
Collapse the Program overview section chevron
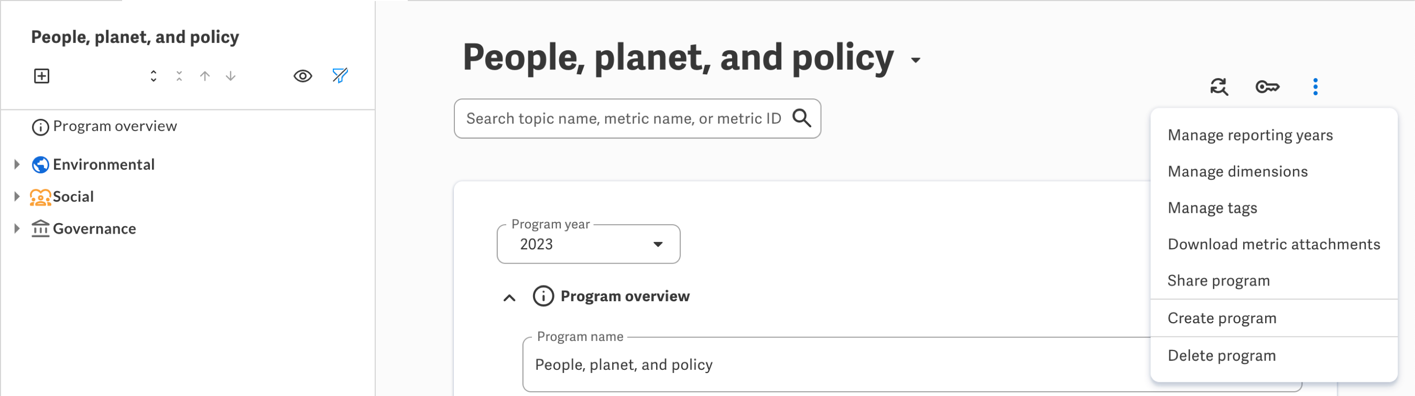coord(510,296)
